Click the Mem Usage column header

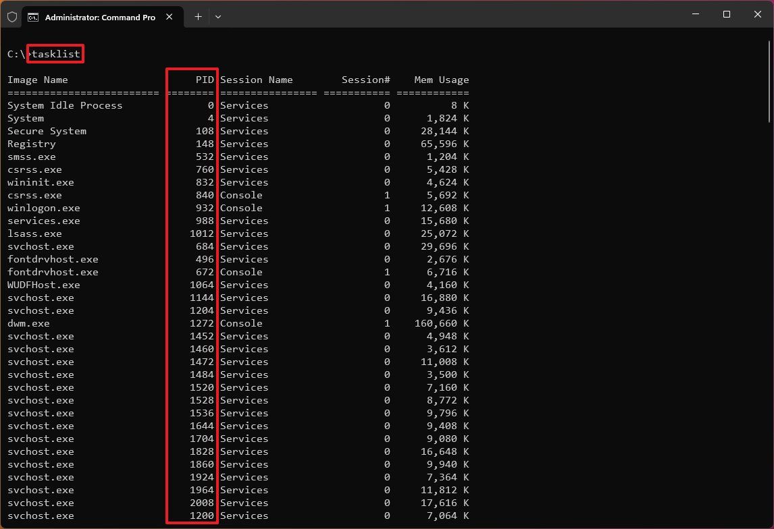[x=441, y=79]
